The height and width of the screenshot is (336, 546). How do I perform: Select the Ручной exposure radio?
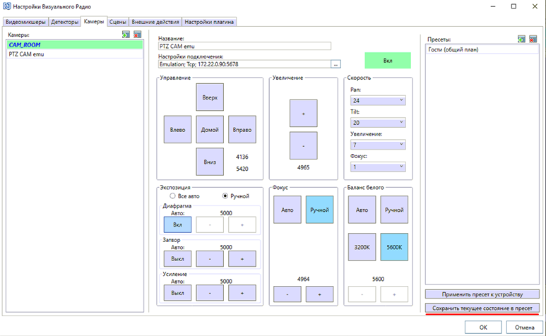[236, 196]
